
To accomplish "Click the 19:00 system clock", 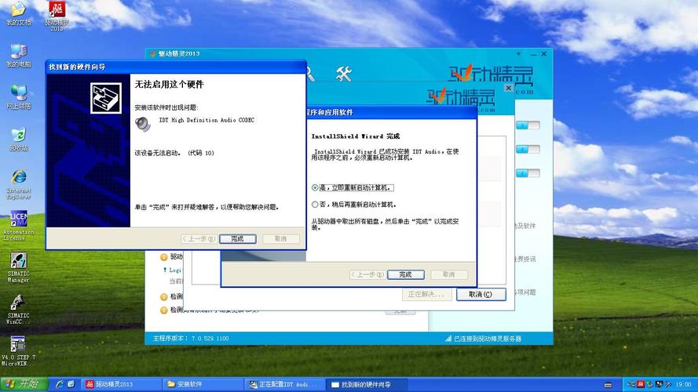I will 683,384.
